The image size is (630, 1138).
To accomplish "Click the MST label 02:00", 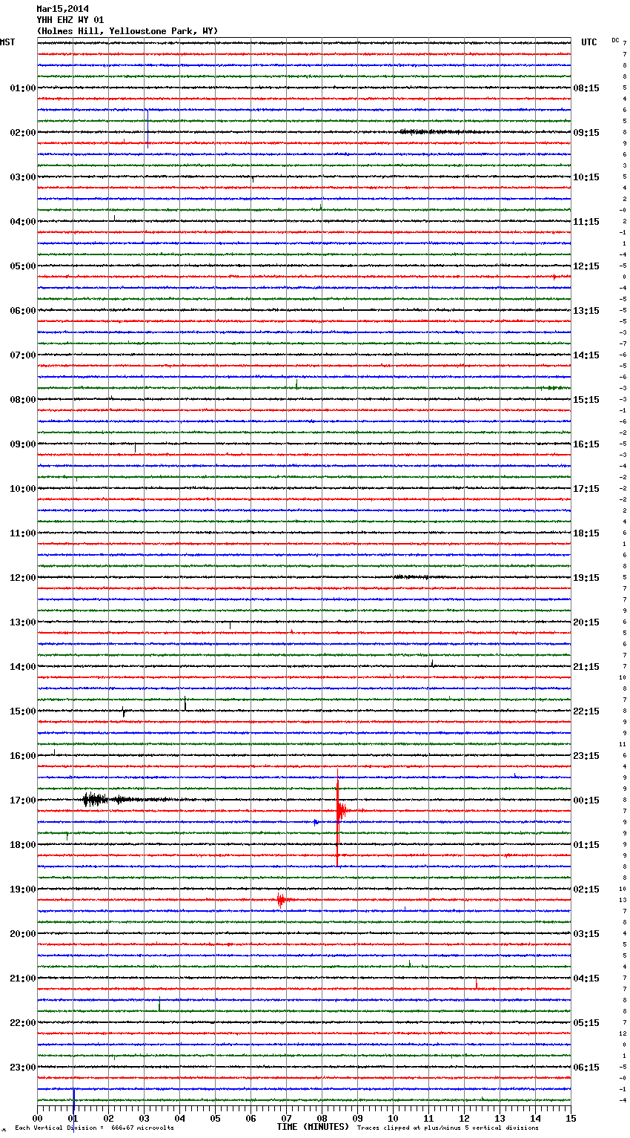I will click(x=23, y=133).
